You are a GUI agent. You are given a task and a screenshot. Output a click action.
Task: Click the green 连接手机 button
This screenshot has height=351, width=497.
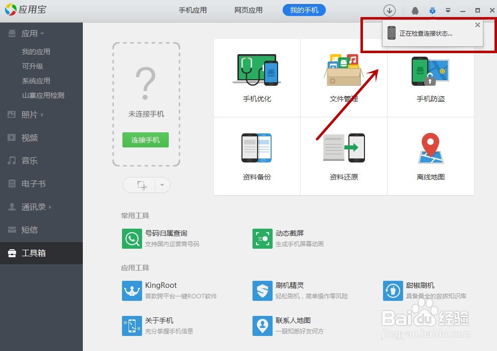click(x=146, y=140)
